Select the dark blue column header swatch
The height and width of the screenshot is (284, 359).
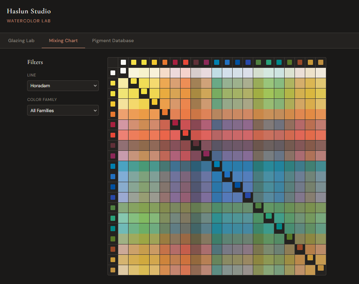tap(237, 62)
